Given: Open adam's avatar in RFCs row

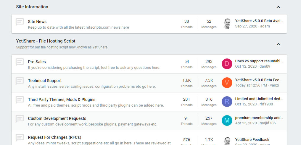Looking at the screenshot, I should pyautogui.click(x=227, y=141).
